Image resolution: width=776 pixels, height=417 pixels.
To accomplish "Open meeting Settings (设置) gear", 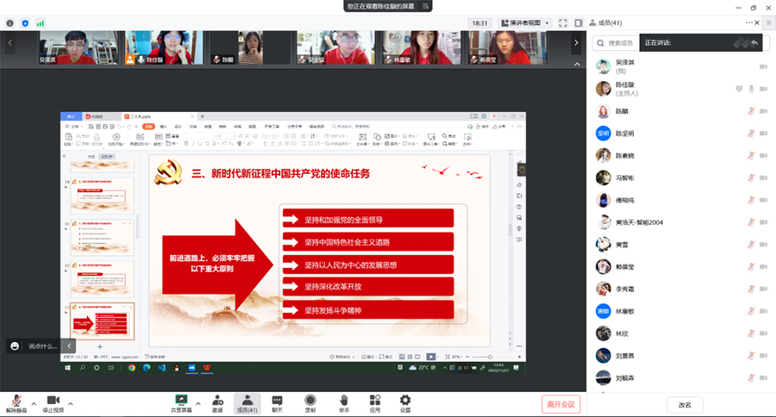I will pos(405,401).
